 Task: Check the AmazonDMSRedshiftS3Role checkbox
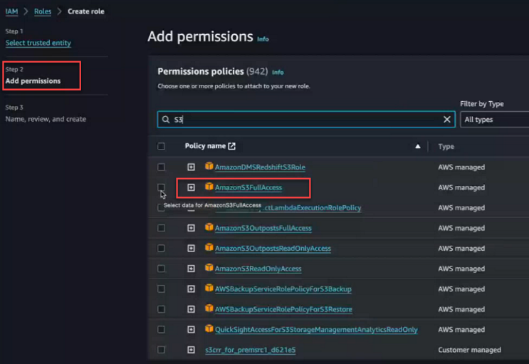162,167
